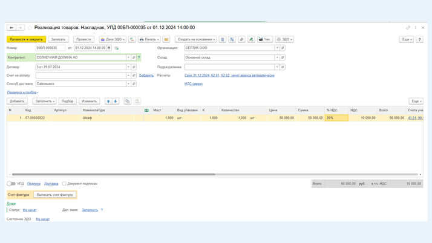Click the back navigation arrow
Screen dimensions: 432x243
11,28
